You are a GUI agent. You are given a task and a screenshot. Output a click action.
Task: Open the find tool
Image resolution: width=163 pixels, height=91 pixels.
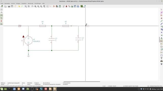click(26, 6)
